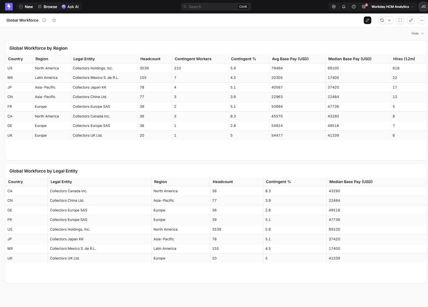428x307 pixels.
Task: Click Median Base Pay 17400 in bottom table
Action: [334, 248]
